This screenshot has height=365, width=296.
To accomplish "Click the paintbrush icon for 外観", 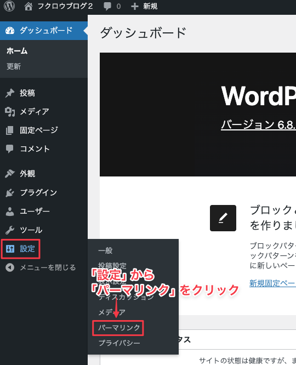I will [10, 174].
